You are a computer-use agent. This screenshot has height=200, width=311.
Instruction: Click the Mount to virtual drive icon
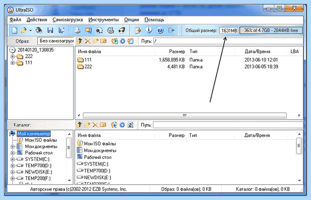tap(110, 31)
